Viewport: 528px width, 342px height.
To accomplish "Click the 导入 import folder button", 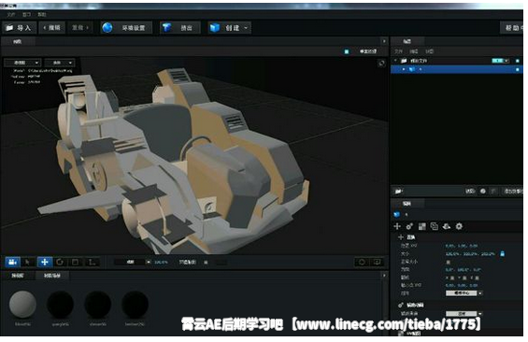I will pyautogui.click(x=19, y=28).
